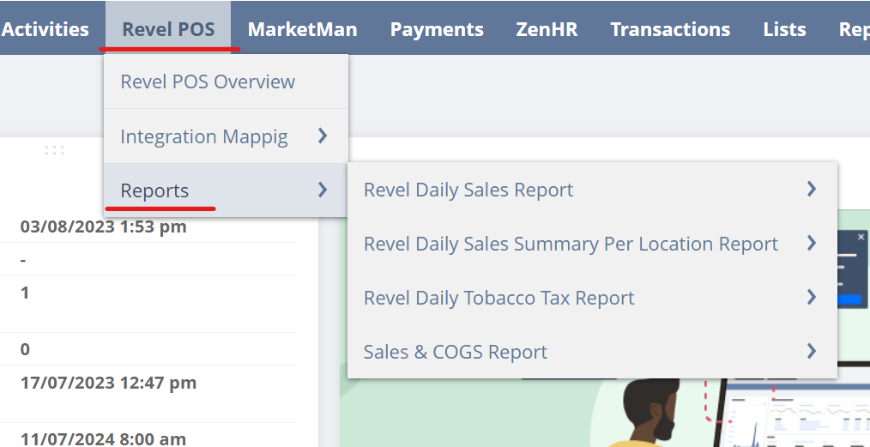
Task: Open the ZenHR menu
Action: pyautogui.click(x=547, y=29)
